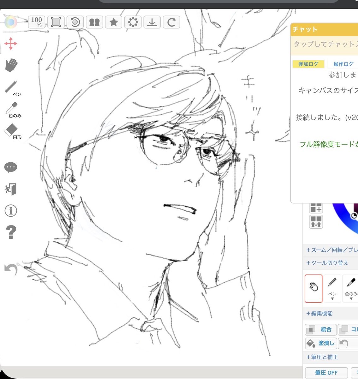Expand the +ツール切り替え section

pos(331,263)
